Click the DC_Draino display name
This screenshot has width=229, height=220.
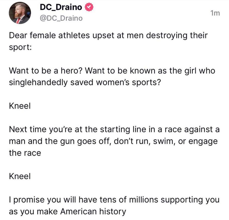tap(60, 8)
